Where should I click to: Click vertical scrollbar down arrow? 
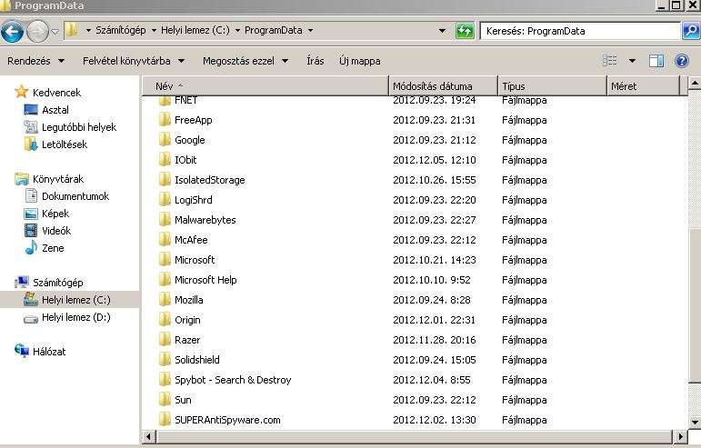click(695, 422)
